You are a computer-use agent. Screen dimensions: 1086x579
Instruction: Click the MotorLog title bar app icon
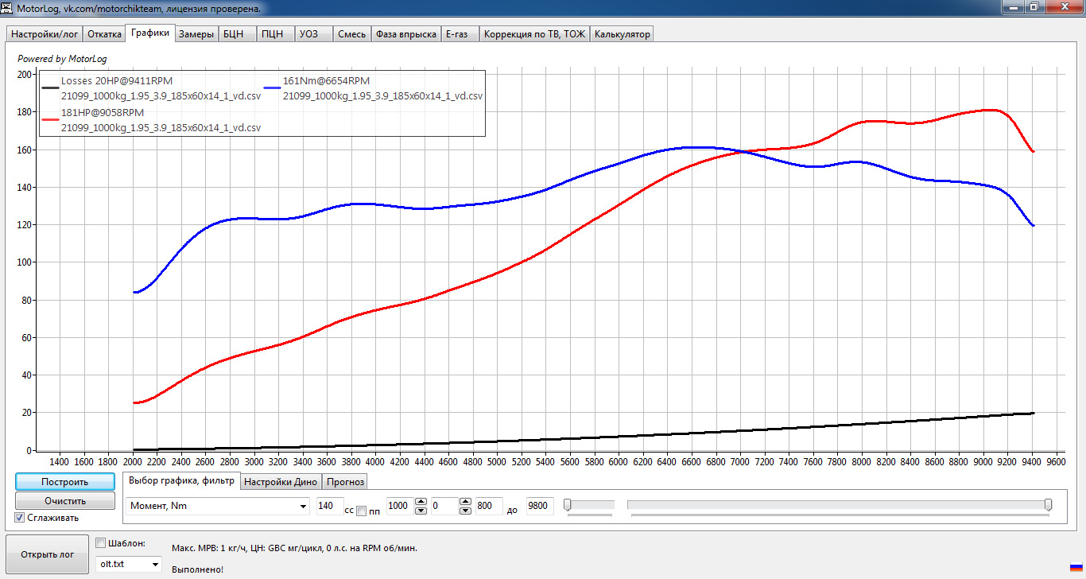tap(7, 8)
